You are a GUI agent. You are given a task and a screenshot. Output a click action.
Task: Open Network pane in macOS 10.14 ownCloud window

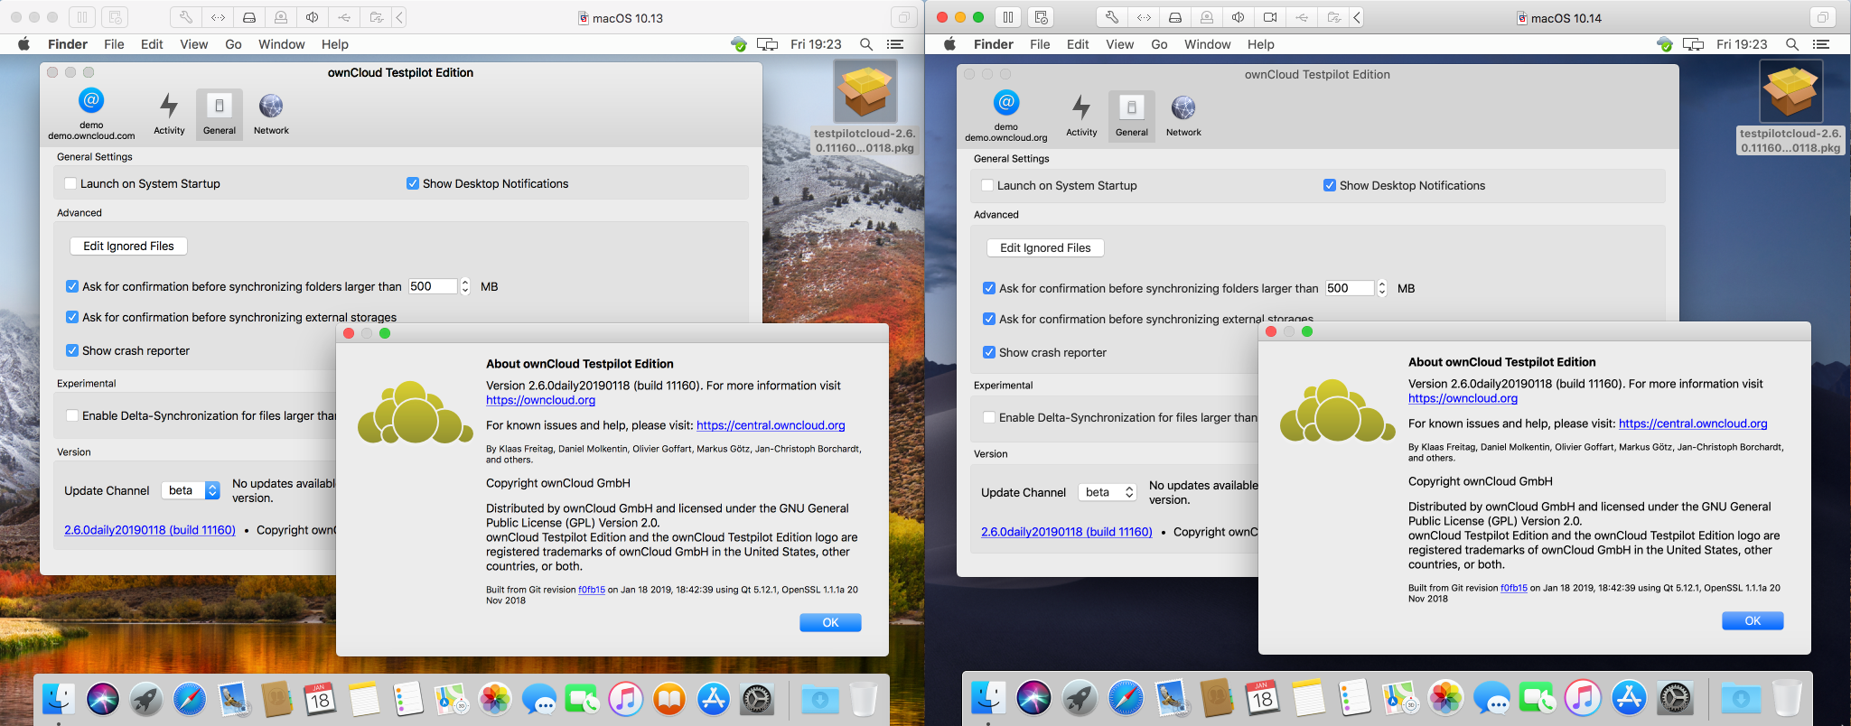[1183, 116]
